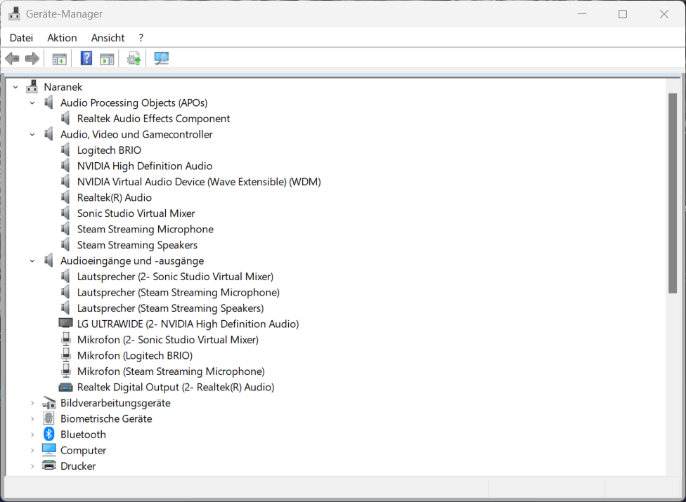Viewport: 686px width, 502px height.
Task: Toggle the console tree pane toolbar icon
Action: point(60,58)
